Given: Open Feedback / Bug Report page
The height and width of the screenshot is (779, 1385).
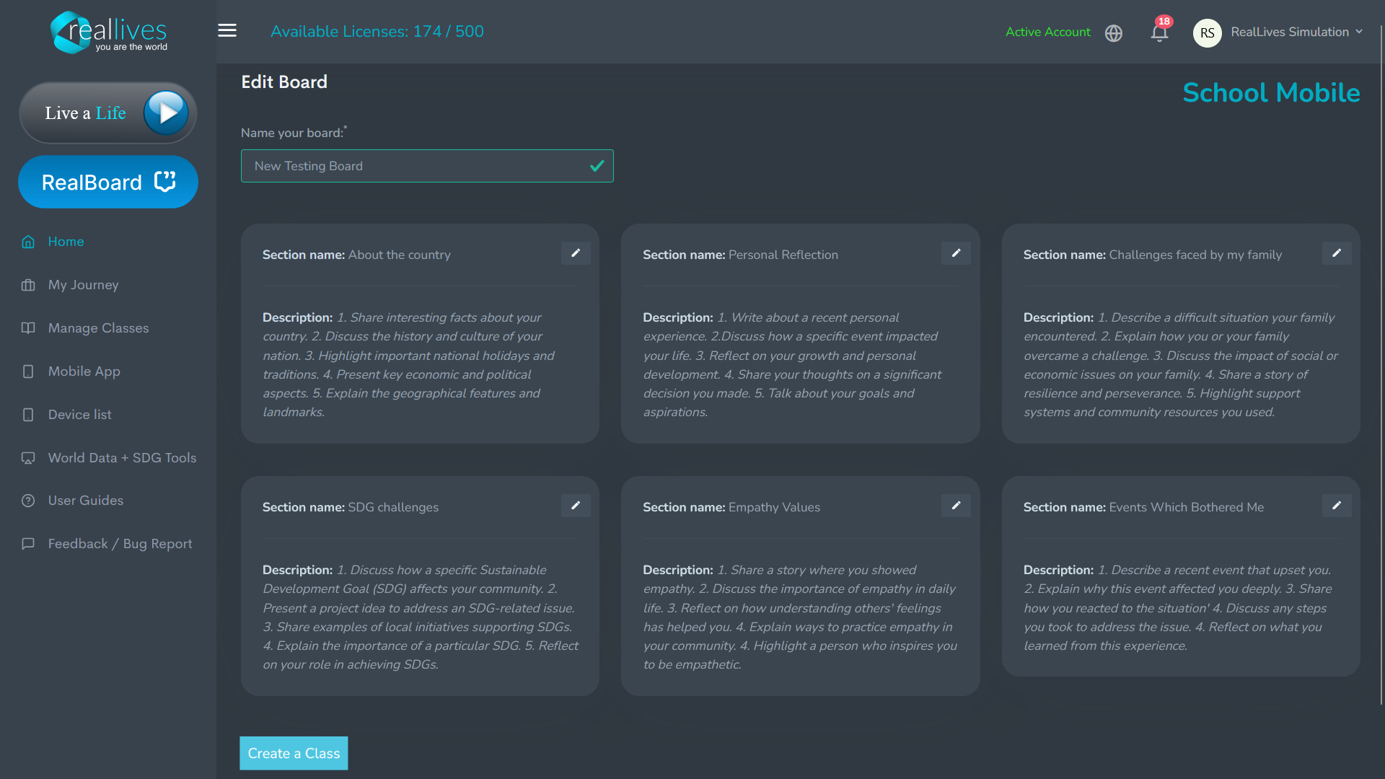Looking at the screenshot, I should tap(120, 544).
